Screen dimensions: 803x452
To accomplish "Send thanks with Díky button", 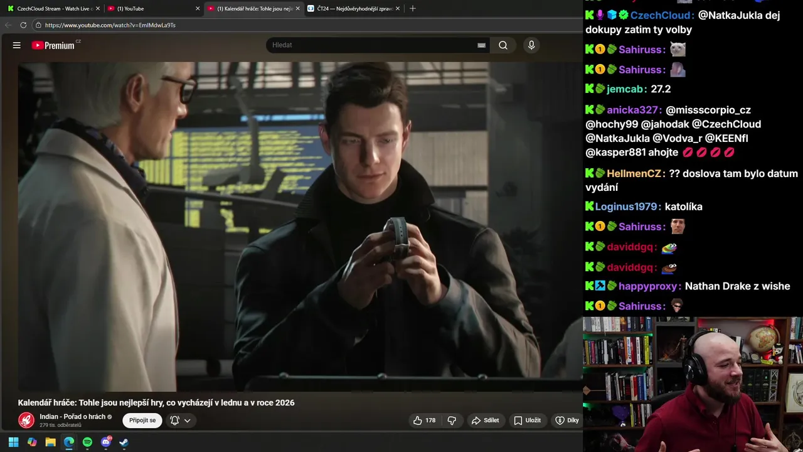I will pyautogui.click(x=567, y=421).
